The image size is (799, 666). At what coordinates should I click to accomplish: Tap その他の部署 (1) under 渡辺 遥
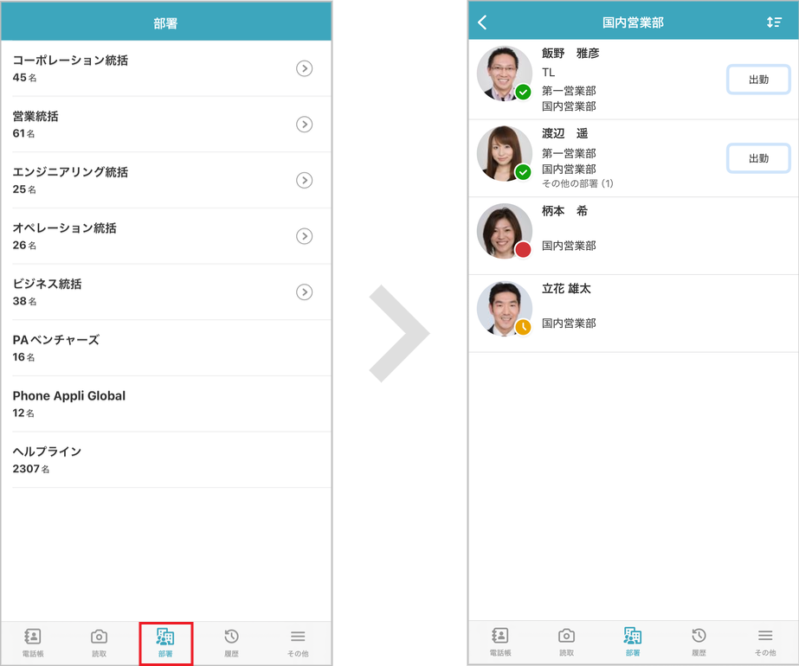tap(577, 183)
